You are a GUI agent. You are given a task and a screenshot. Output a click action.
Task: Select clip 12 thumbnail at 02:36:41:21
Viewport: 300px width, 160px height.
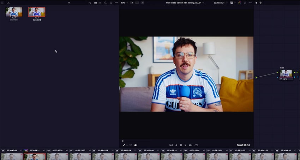coord(263,156)
